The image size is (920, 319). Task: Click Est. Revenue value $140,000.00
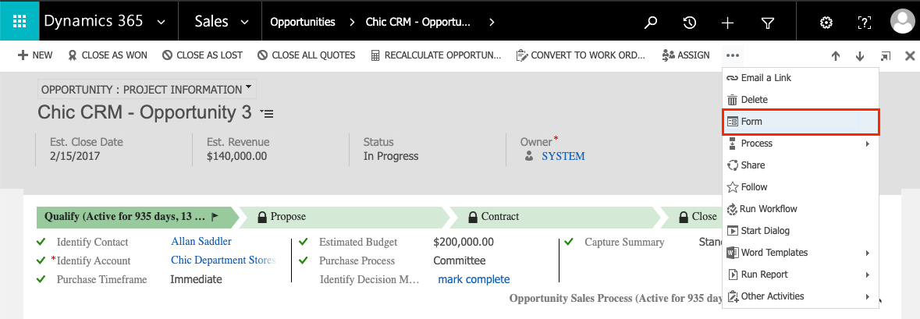[236, 156]
